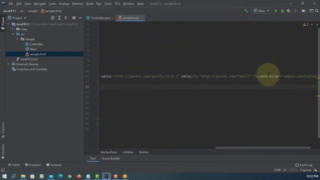This screenshot has width=320, height=180.
Task: Collapse the src folder
Action: pyautogui.click(x=13, y=34)
